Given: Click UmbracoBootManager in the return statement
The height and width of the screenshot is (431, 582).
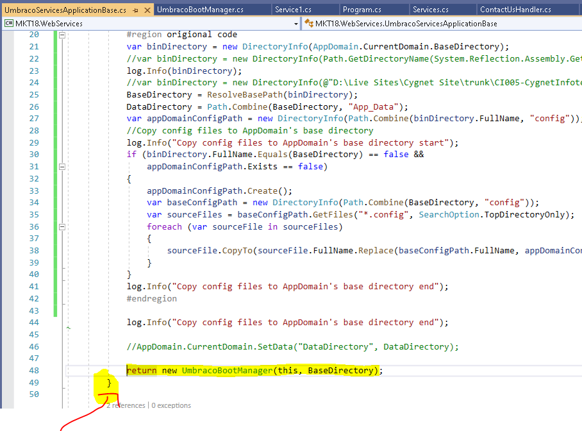Looking at the screenshot, I should pyautogui.click(x=227, y=371).
